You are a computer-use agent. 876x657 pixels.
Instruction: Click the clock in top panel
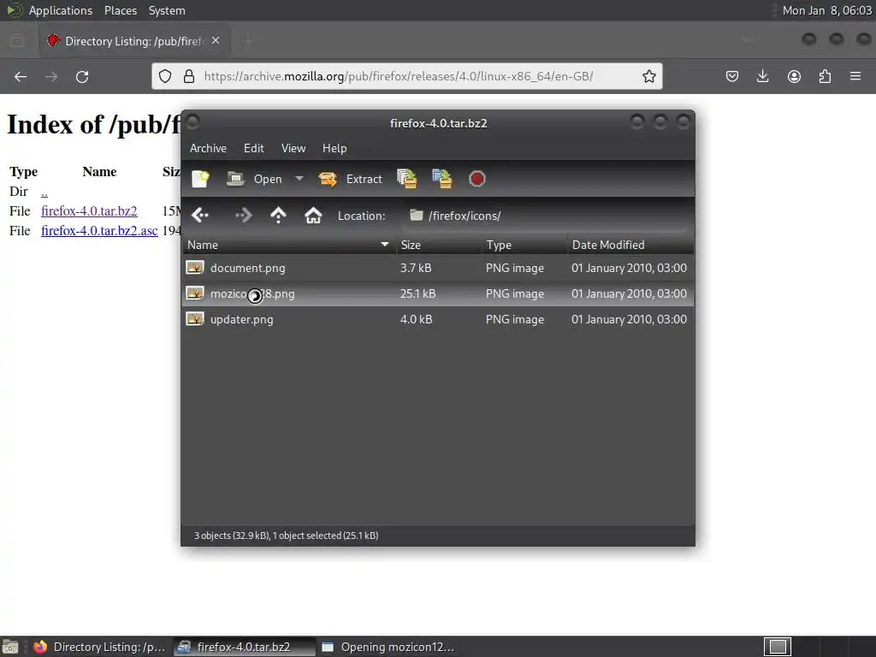827,10
